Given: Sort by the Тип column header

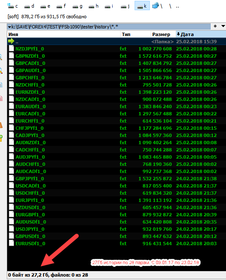Looking at the screenshot, I should coord(135,34).
